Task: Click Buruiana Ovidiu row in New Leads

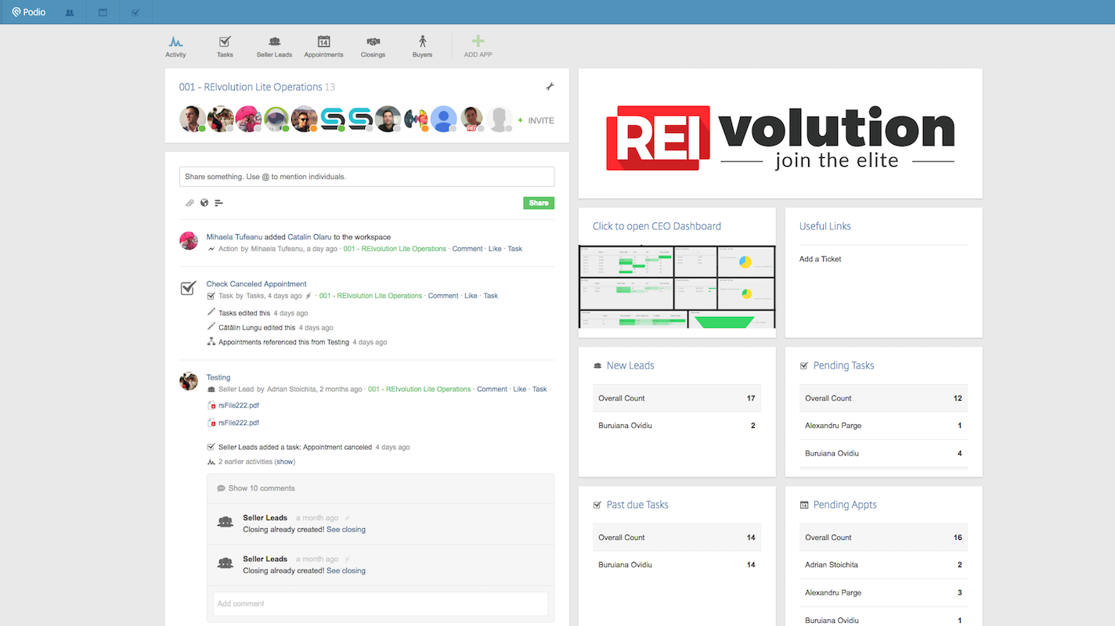Action: 677,426
